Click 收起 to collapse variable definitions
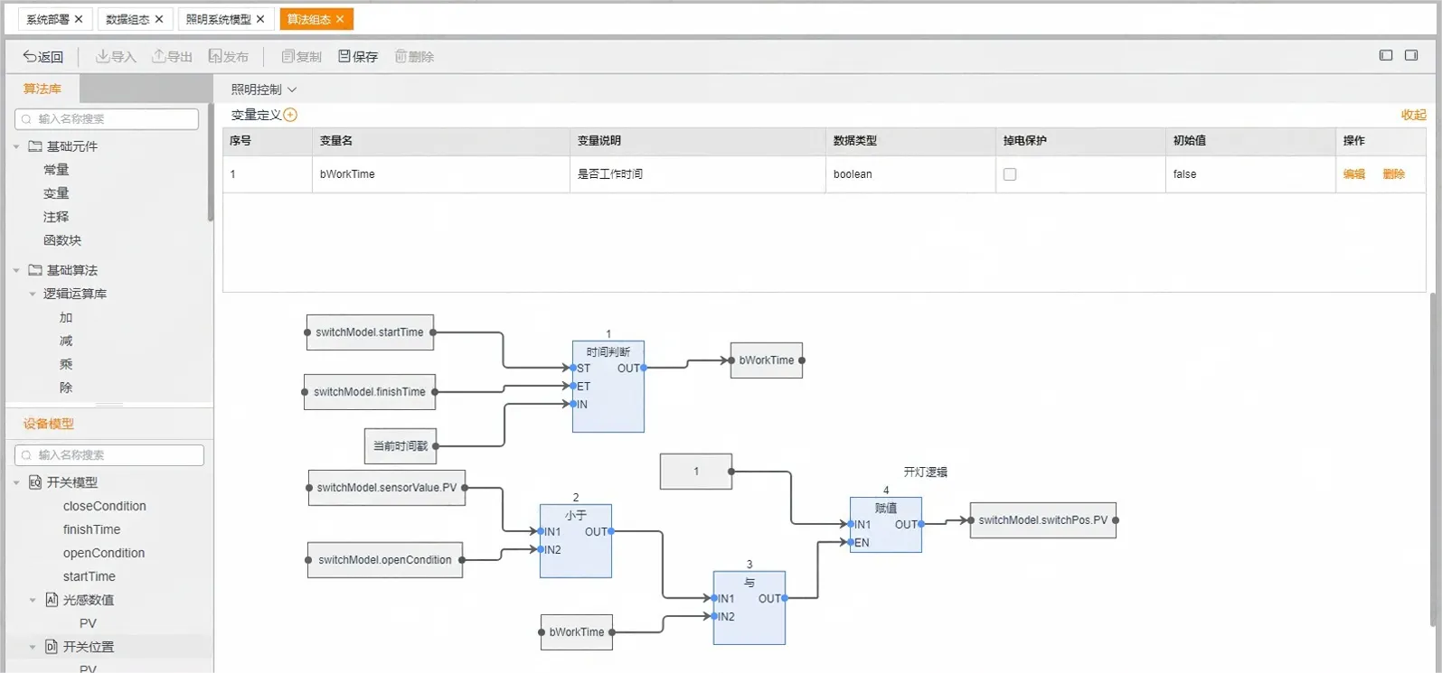The height and width of the screenshot is (673, 1442). click(1413, 115)
